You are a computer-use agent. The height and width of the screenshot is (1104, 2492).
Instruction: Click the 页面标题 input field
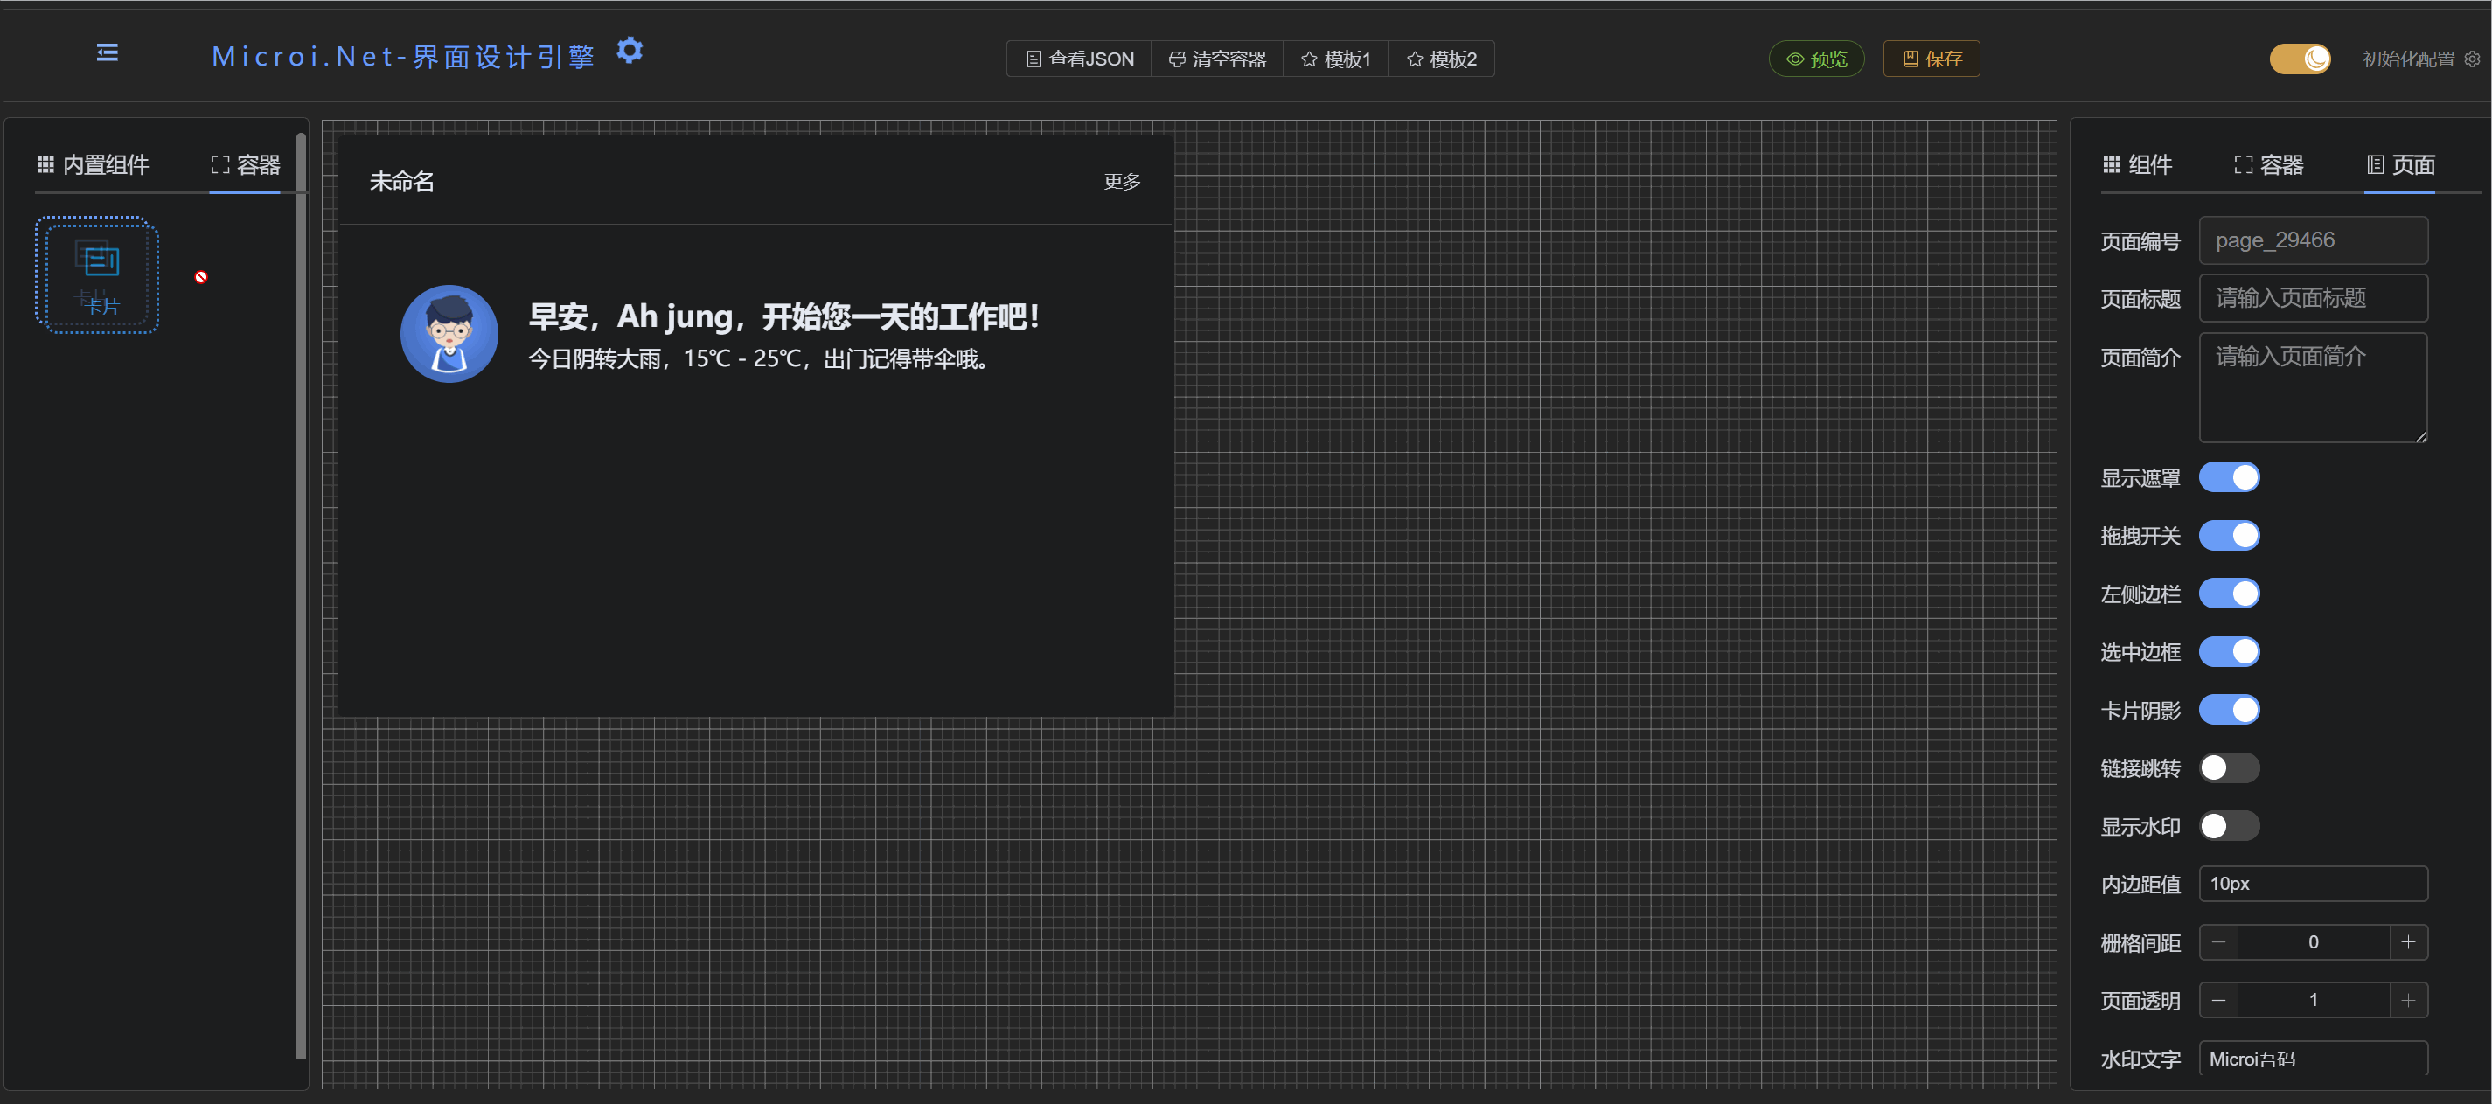[2313, 298]
